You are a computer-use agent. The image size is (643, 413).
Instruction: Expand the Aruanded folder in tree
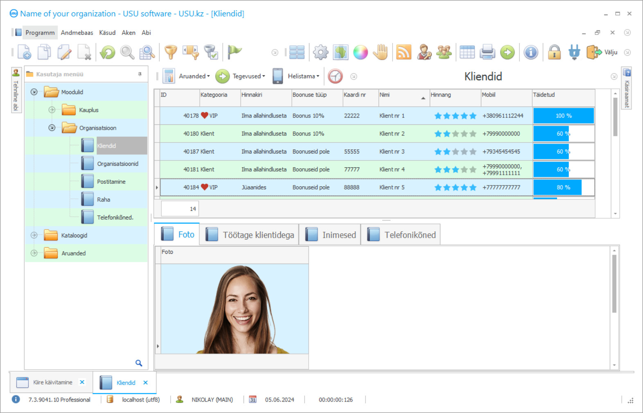click(x=34, y=253)
